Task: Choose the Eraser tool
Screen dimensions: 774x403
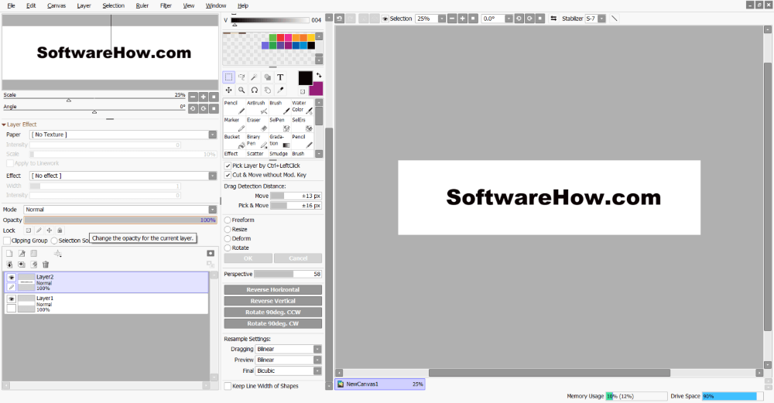Action: [x=257, y=124]
